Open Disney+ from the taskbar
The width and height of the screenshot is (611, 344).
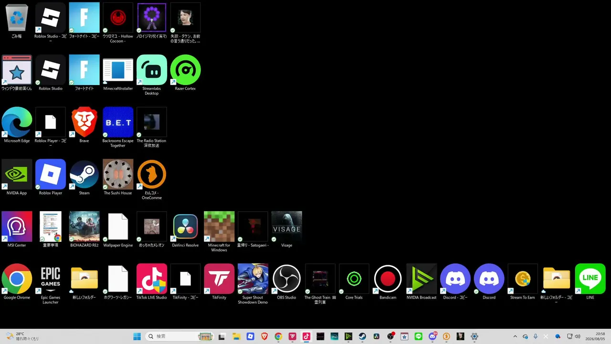[335, 336]
